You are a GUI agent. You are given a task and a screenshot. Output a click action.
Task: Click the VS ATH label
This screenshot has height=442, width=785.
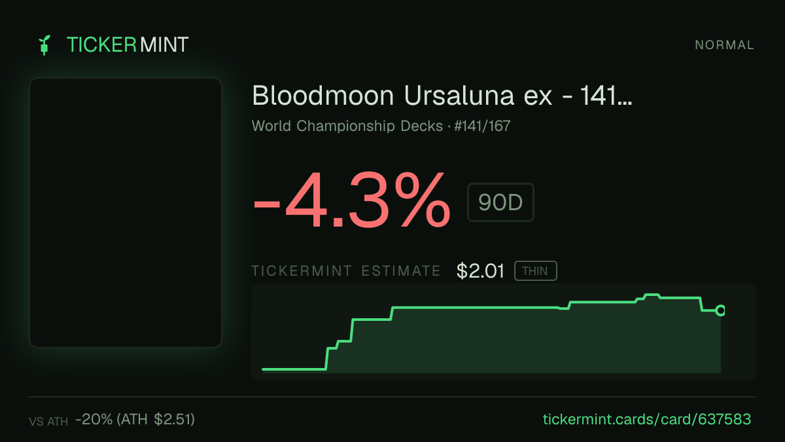click(48, 422)
